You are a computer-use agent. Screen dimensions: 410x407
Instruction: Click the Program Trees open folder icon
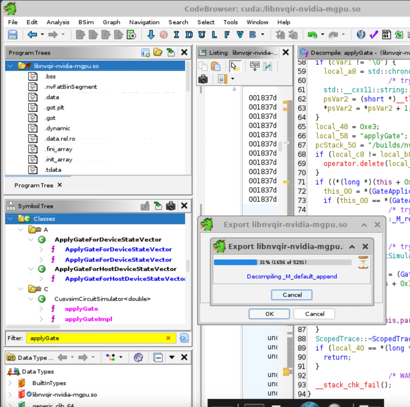pyautogui.click(x=158, y=52)
